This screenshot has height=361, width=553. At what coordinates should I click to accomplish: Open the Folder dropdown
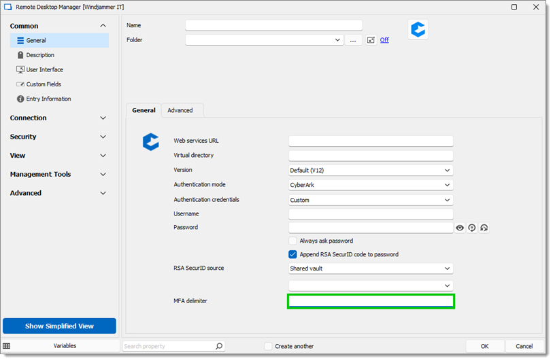[x=337, y=40]
